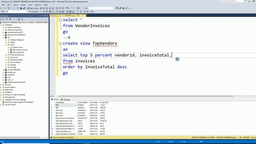256x144 pixels.
Task: Click the Display Estimated Execution Plan icon
Action: (47, 12)
